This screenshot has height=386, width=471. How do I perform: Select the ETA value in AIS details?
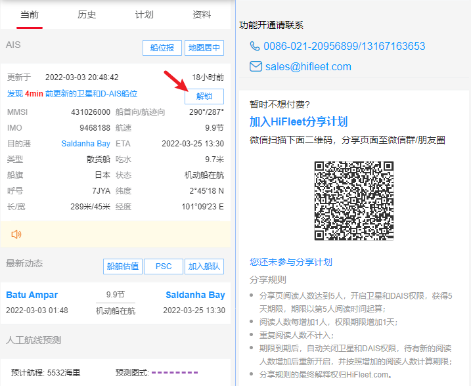193,144
